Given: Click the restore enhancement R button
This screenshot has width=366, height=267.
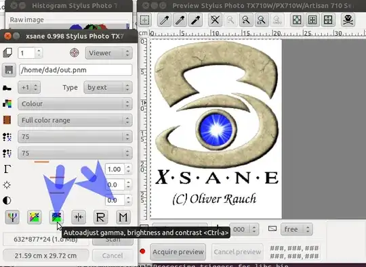Looking at the screenshot, I should click(x=101, y=218).
